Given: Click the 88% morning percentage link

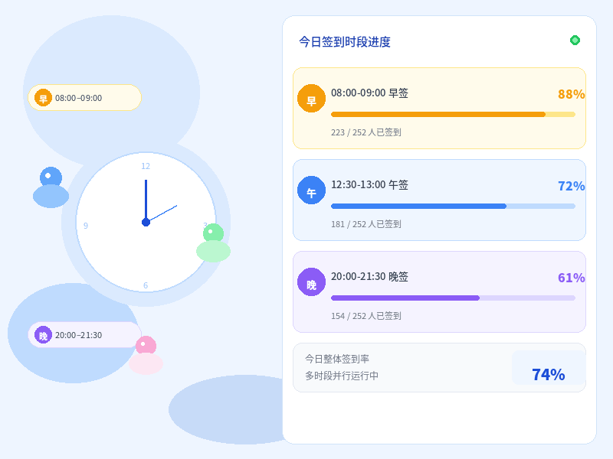Looking at the screenshot, I should (x=572, y=94).
